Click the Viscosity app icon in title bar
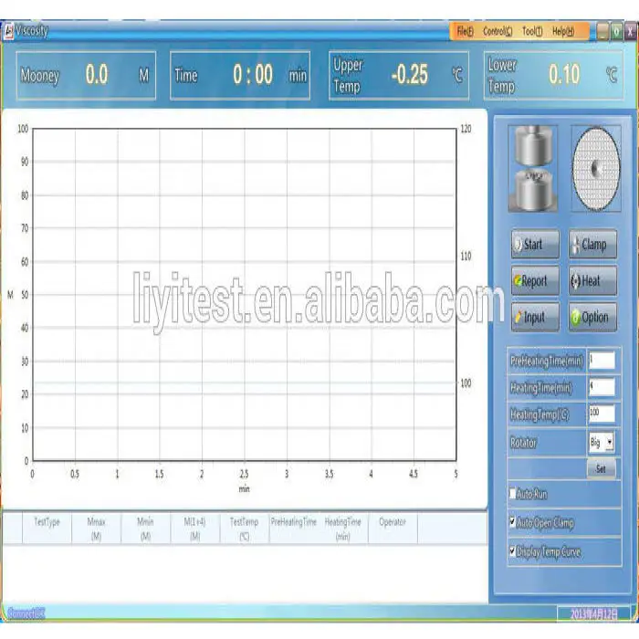Screen dimensions: 639x639 (x=8, y=31)
